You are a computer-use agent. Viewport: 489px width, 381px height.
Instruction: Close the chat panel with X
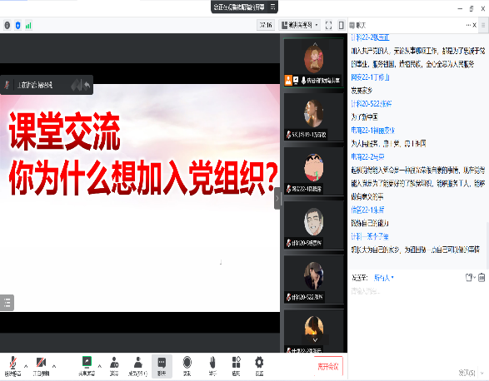tap(475, 25)
